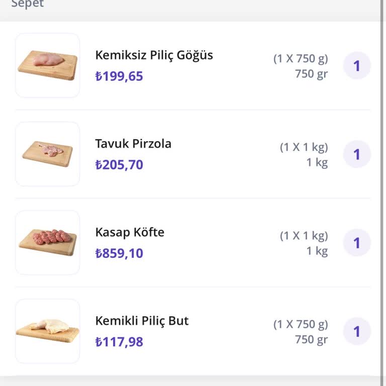This screenshot has width=386, height=386.
Task: Click the Kemikli Piliç But product image
Action: click(x=48, y=331)
